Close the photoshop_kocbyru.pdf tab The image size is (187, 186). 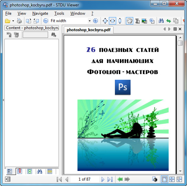point(180,29)
